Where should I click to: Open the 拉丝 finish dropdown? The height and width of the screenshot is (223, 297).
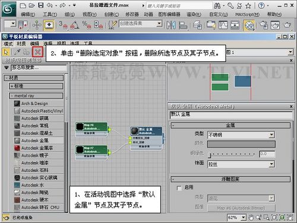pyautogui.click(x=271, y=164)
